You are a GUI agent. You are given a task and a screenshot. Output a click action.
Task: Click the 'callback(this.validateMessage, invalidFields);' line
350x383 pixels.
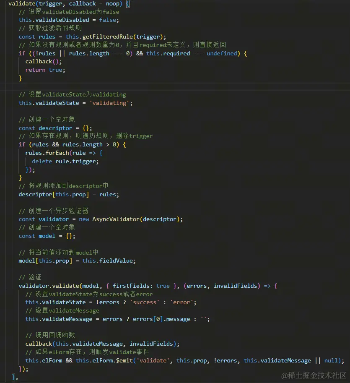tap(103, 344)
